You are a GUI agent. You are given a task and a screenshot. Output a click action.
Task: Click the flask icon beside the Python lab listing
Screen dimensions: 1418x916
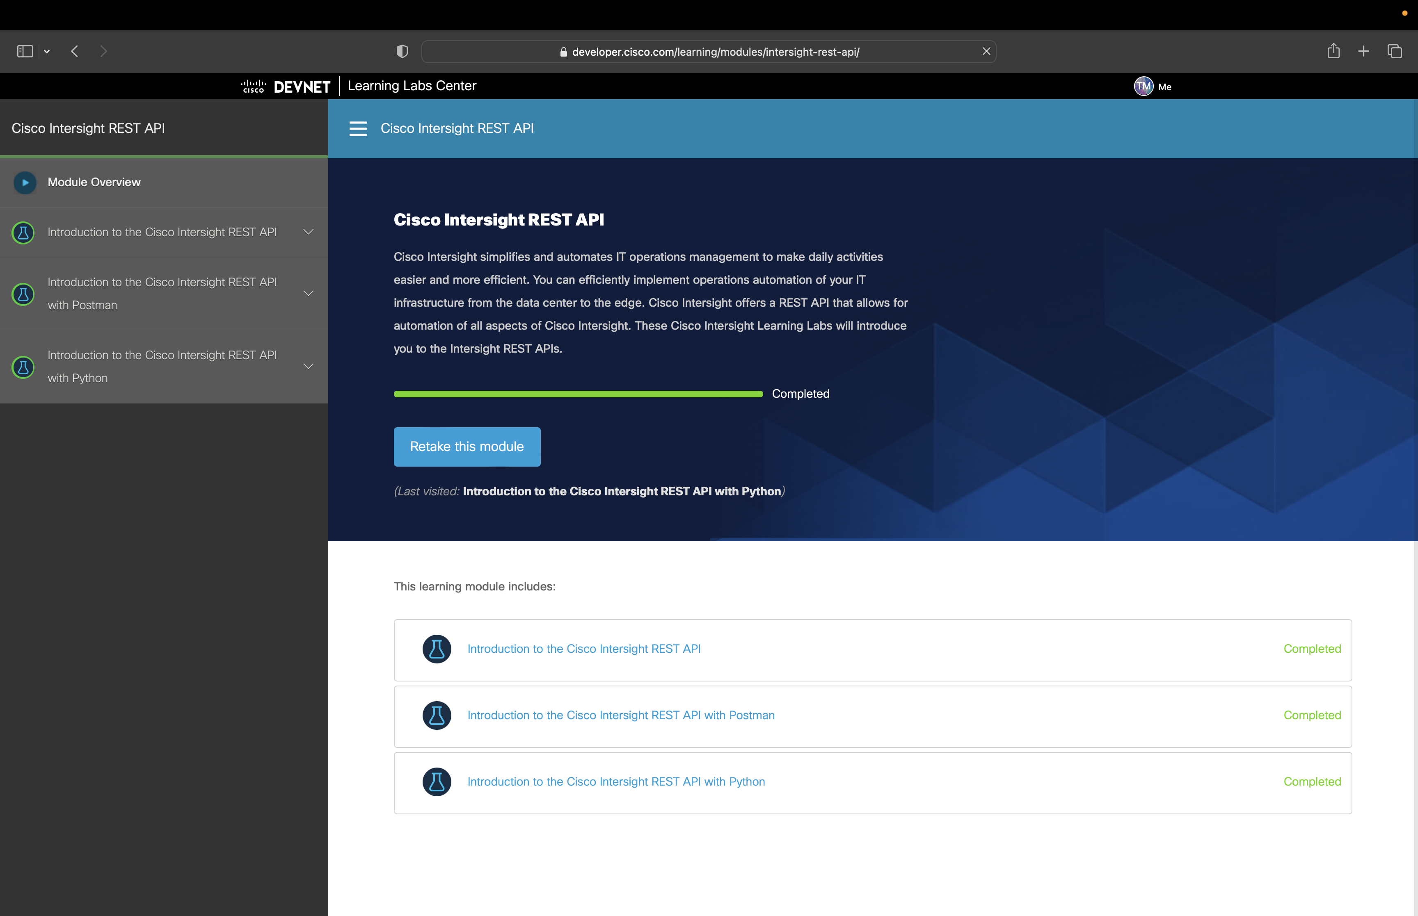[23, 367]
